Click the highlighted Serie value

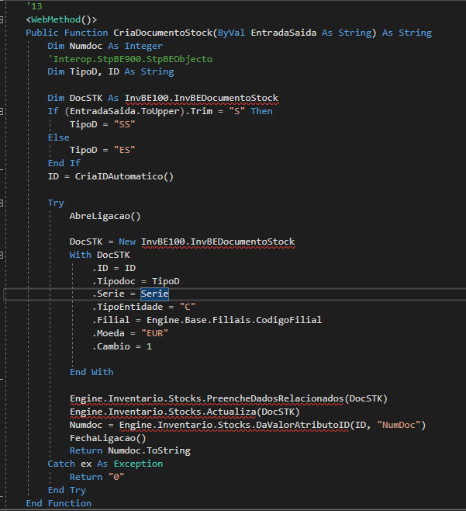click(154, 294)
